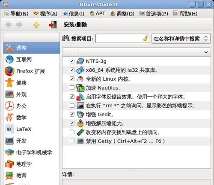Click the red arrow exit door icon

[53, 24]
